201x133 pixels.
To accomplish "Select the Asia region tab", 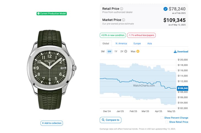I will click(x=150, y=43).
